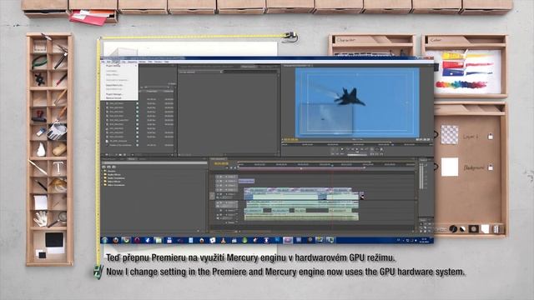Select the sequence tab in the timeline panel

pos(218,159)
